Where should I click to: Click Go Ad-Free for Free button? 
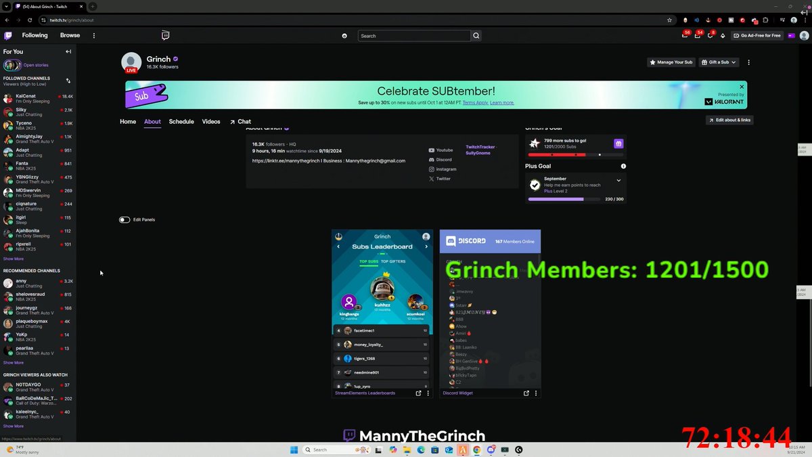(756, 36)
